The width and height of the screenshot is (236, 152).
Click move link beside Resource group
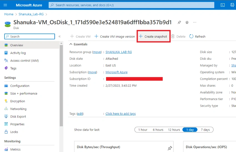tap(97, 52)
